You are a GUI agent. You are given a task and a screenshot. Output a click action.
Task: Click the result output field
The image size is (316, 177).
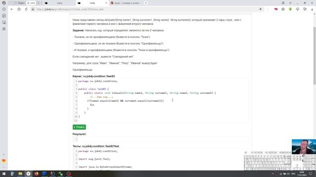click(x=160, y=139)
